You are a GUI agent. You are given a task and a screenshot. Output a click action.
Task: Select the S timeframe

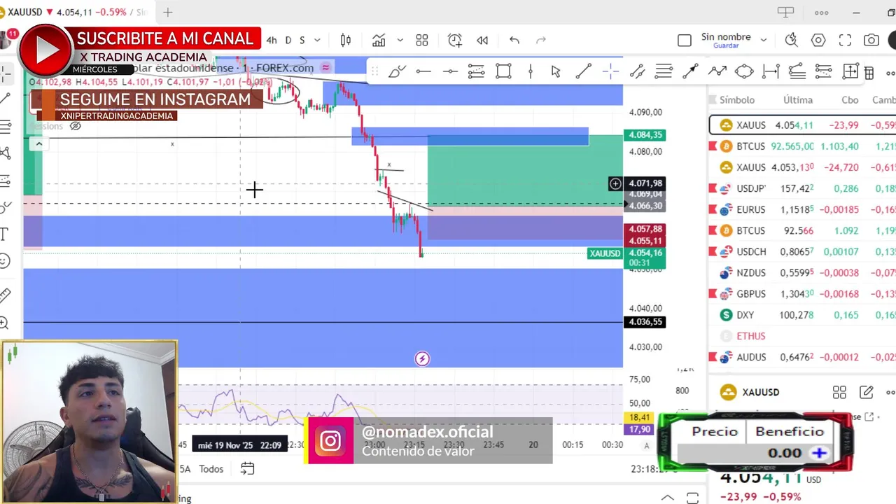(x=302, y=41)
